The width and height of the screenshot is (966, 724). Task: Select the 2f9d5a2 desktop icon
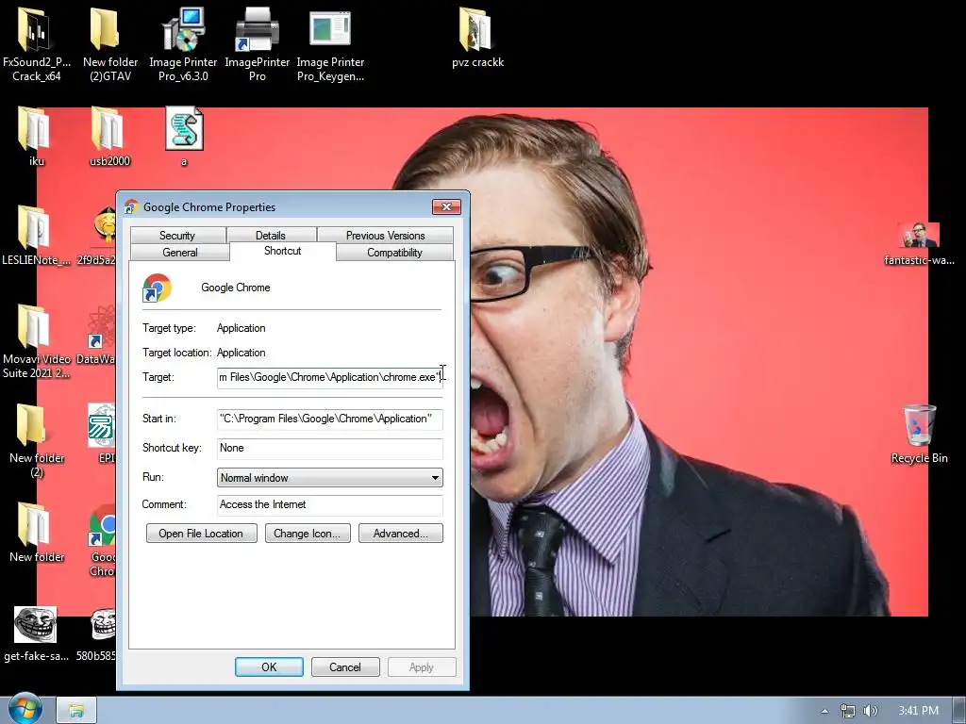pos(98,235)
